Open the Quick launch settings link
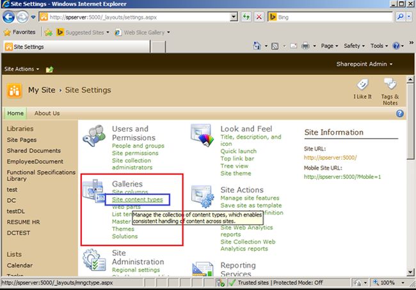Viewport: 416px width, 290px height. pos(239,151)
